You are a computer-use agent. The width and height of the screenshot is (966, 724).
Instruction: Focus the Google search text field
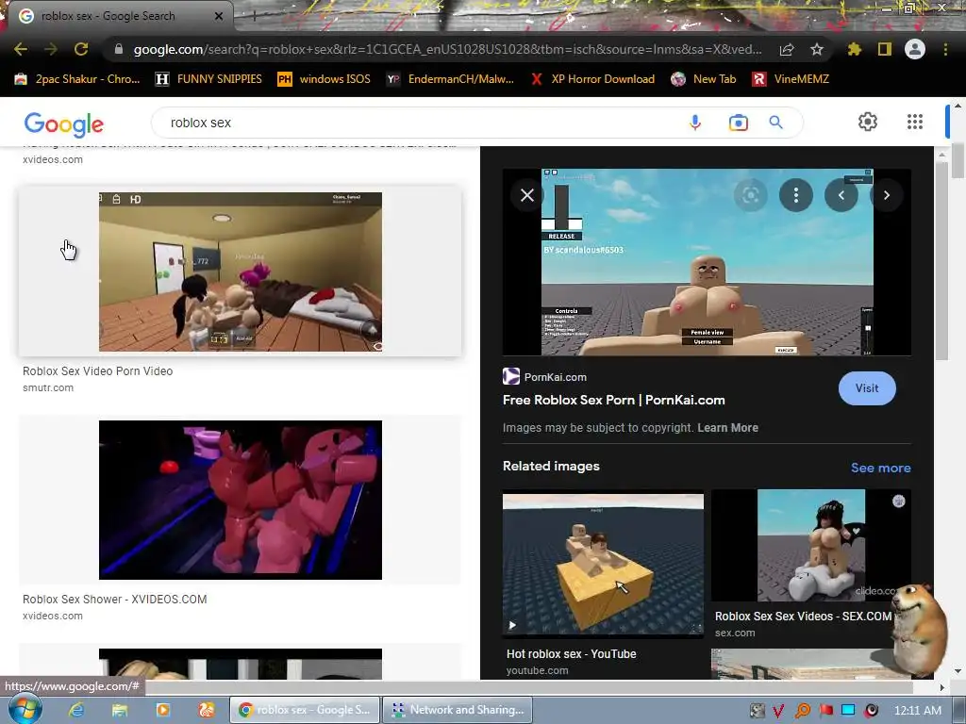419,123
